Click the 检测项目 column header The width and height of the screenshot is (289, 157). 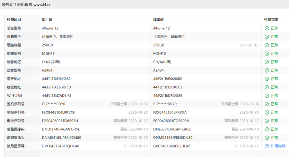[14, 20]
